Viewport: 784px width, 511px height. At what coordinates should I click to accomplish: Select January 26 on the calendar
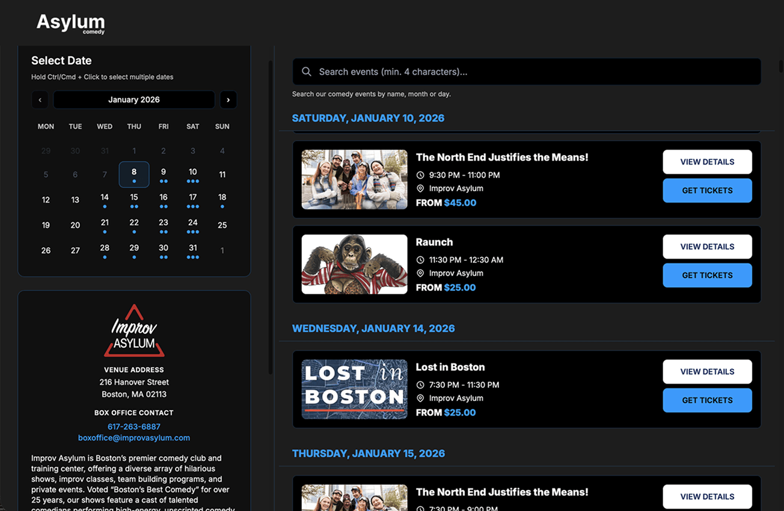click(46, 250)
